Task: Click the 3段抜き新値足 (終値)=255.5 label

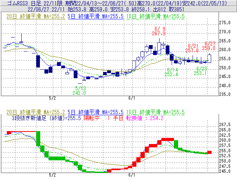Action: coord(46,118)
